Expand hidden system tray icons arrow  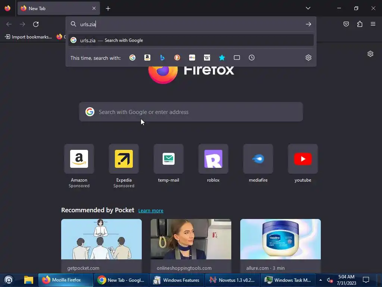320,280
